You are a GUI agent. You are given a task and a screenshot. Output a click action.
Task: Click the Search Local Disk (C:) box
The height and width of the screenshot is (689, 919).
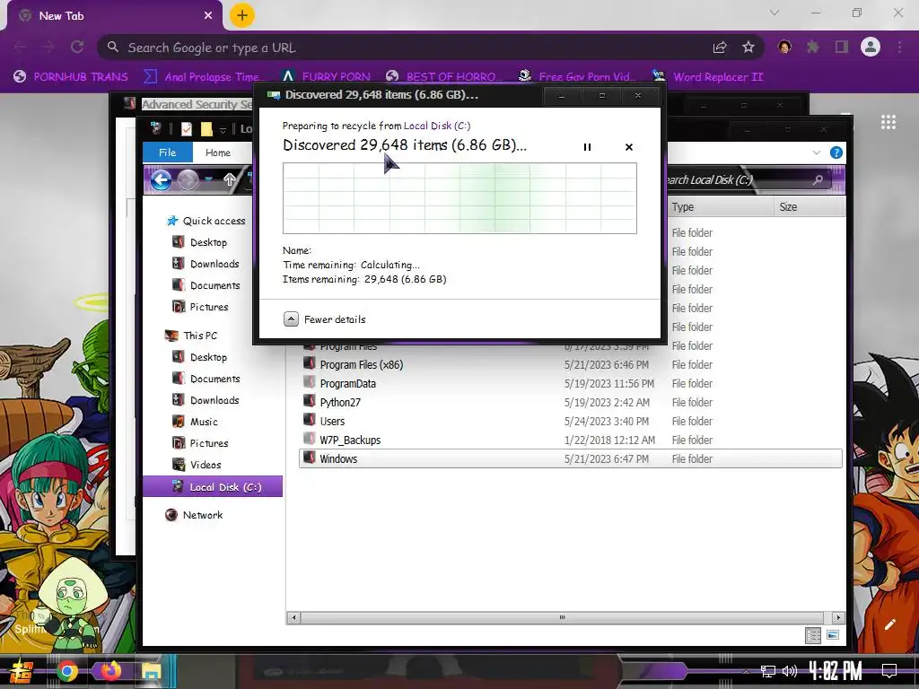click(748, 179)
